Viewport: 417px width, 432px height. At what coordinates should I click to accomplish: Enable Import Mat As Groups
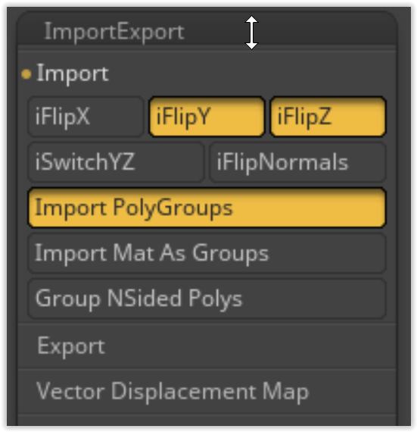click(207, 253)
